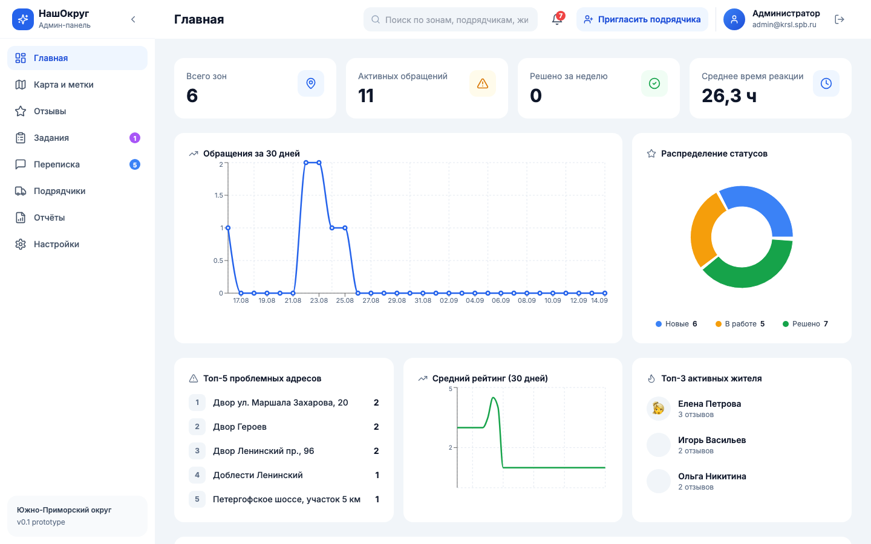The height and width of the screenshot is (544, 871).
Task: Click the Переписка unread badge showing 5
Action: (135, 164)
